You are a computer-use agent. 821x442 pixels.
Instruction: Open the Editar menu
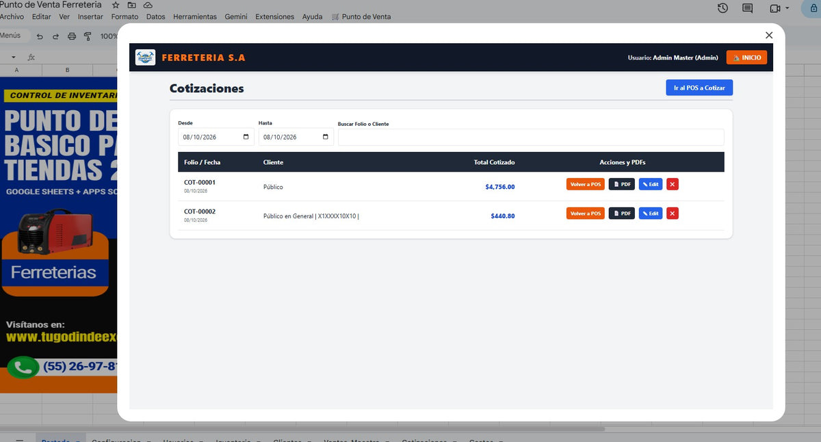[42, 16]
